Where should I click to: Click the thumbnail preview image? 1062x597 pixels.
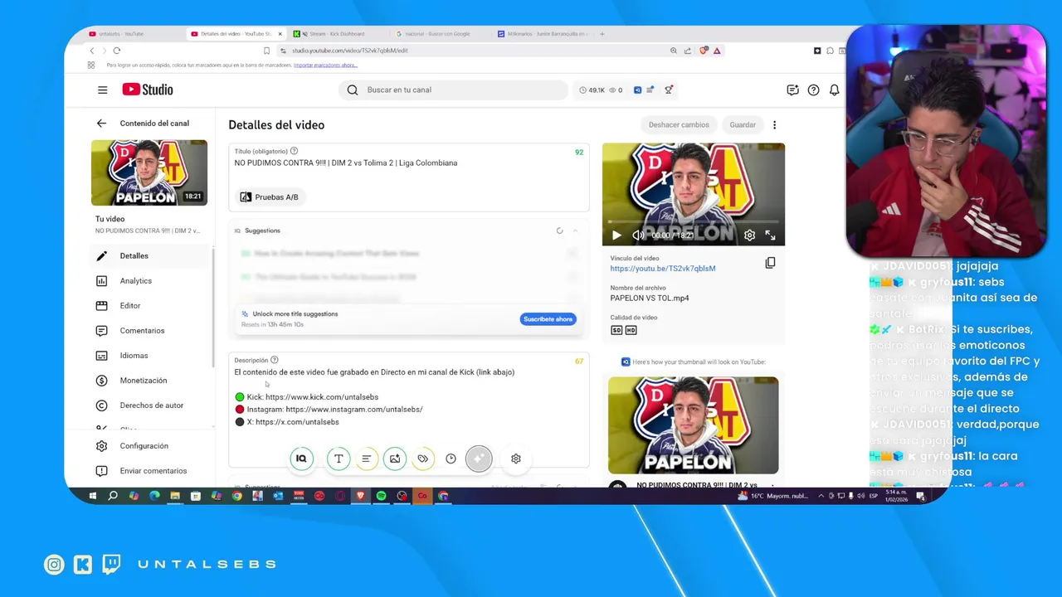[x=694, y=425]
